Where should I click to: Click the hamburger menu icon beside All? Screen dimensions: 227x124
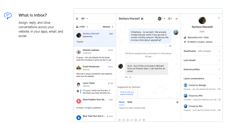click(77, 19)
